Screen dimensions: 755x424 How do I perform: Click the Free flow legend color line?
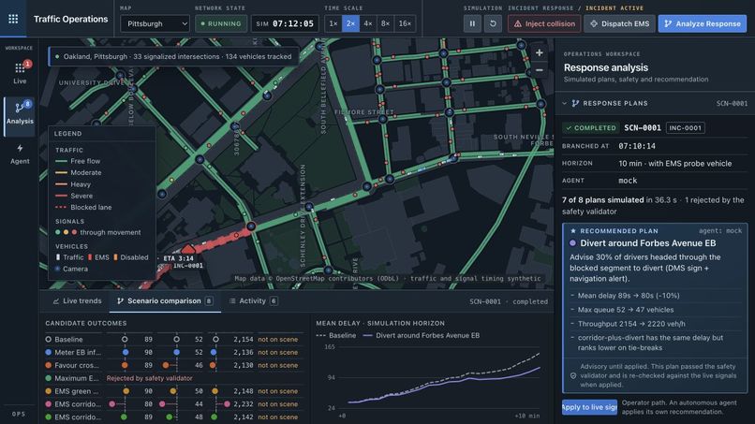61,161
